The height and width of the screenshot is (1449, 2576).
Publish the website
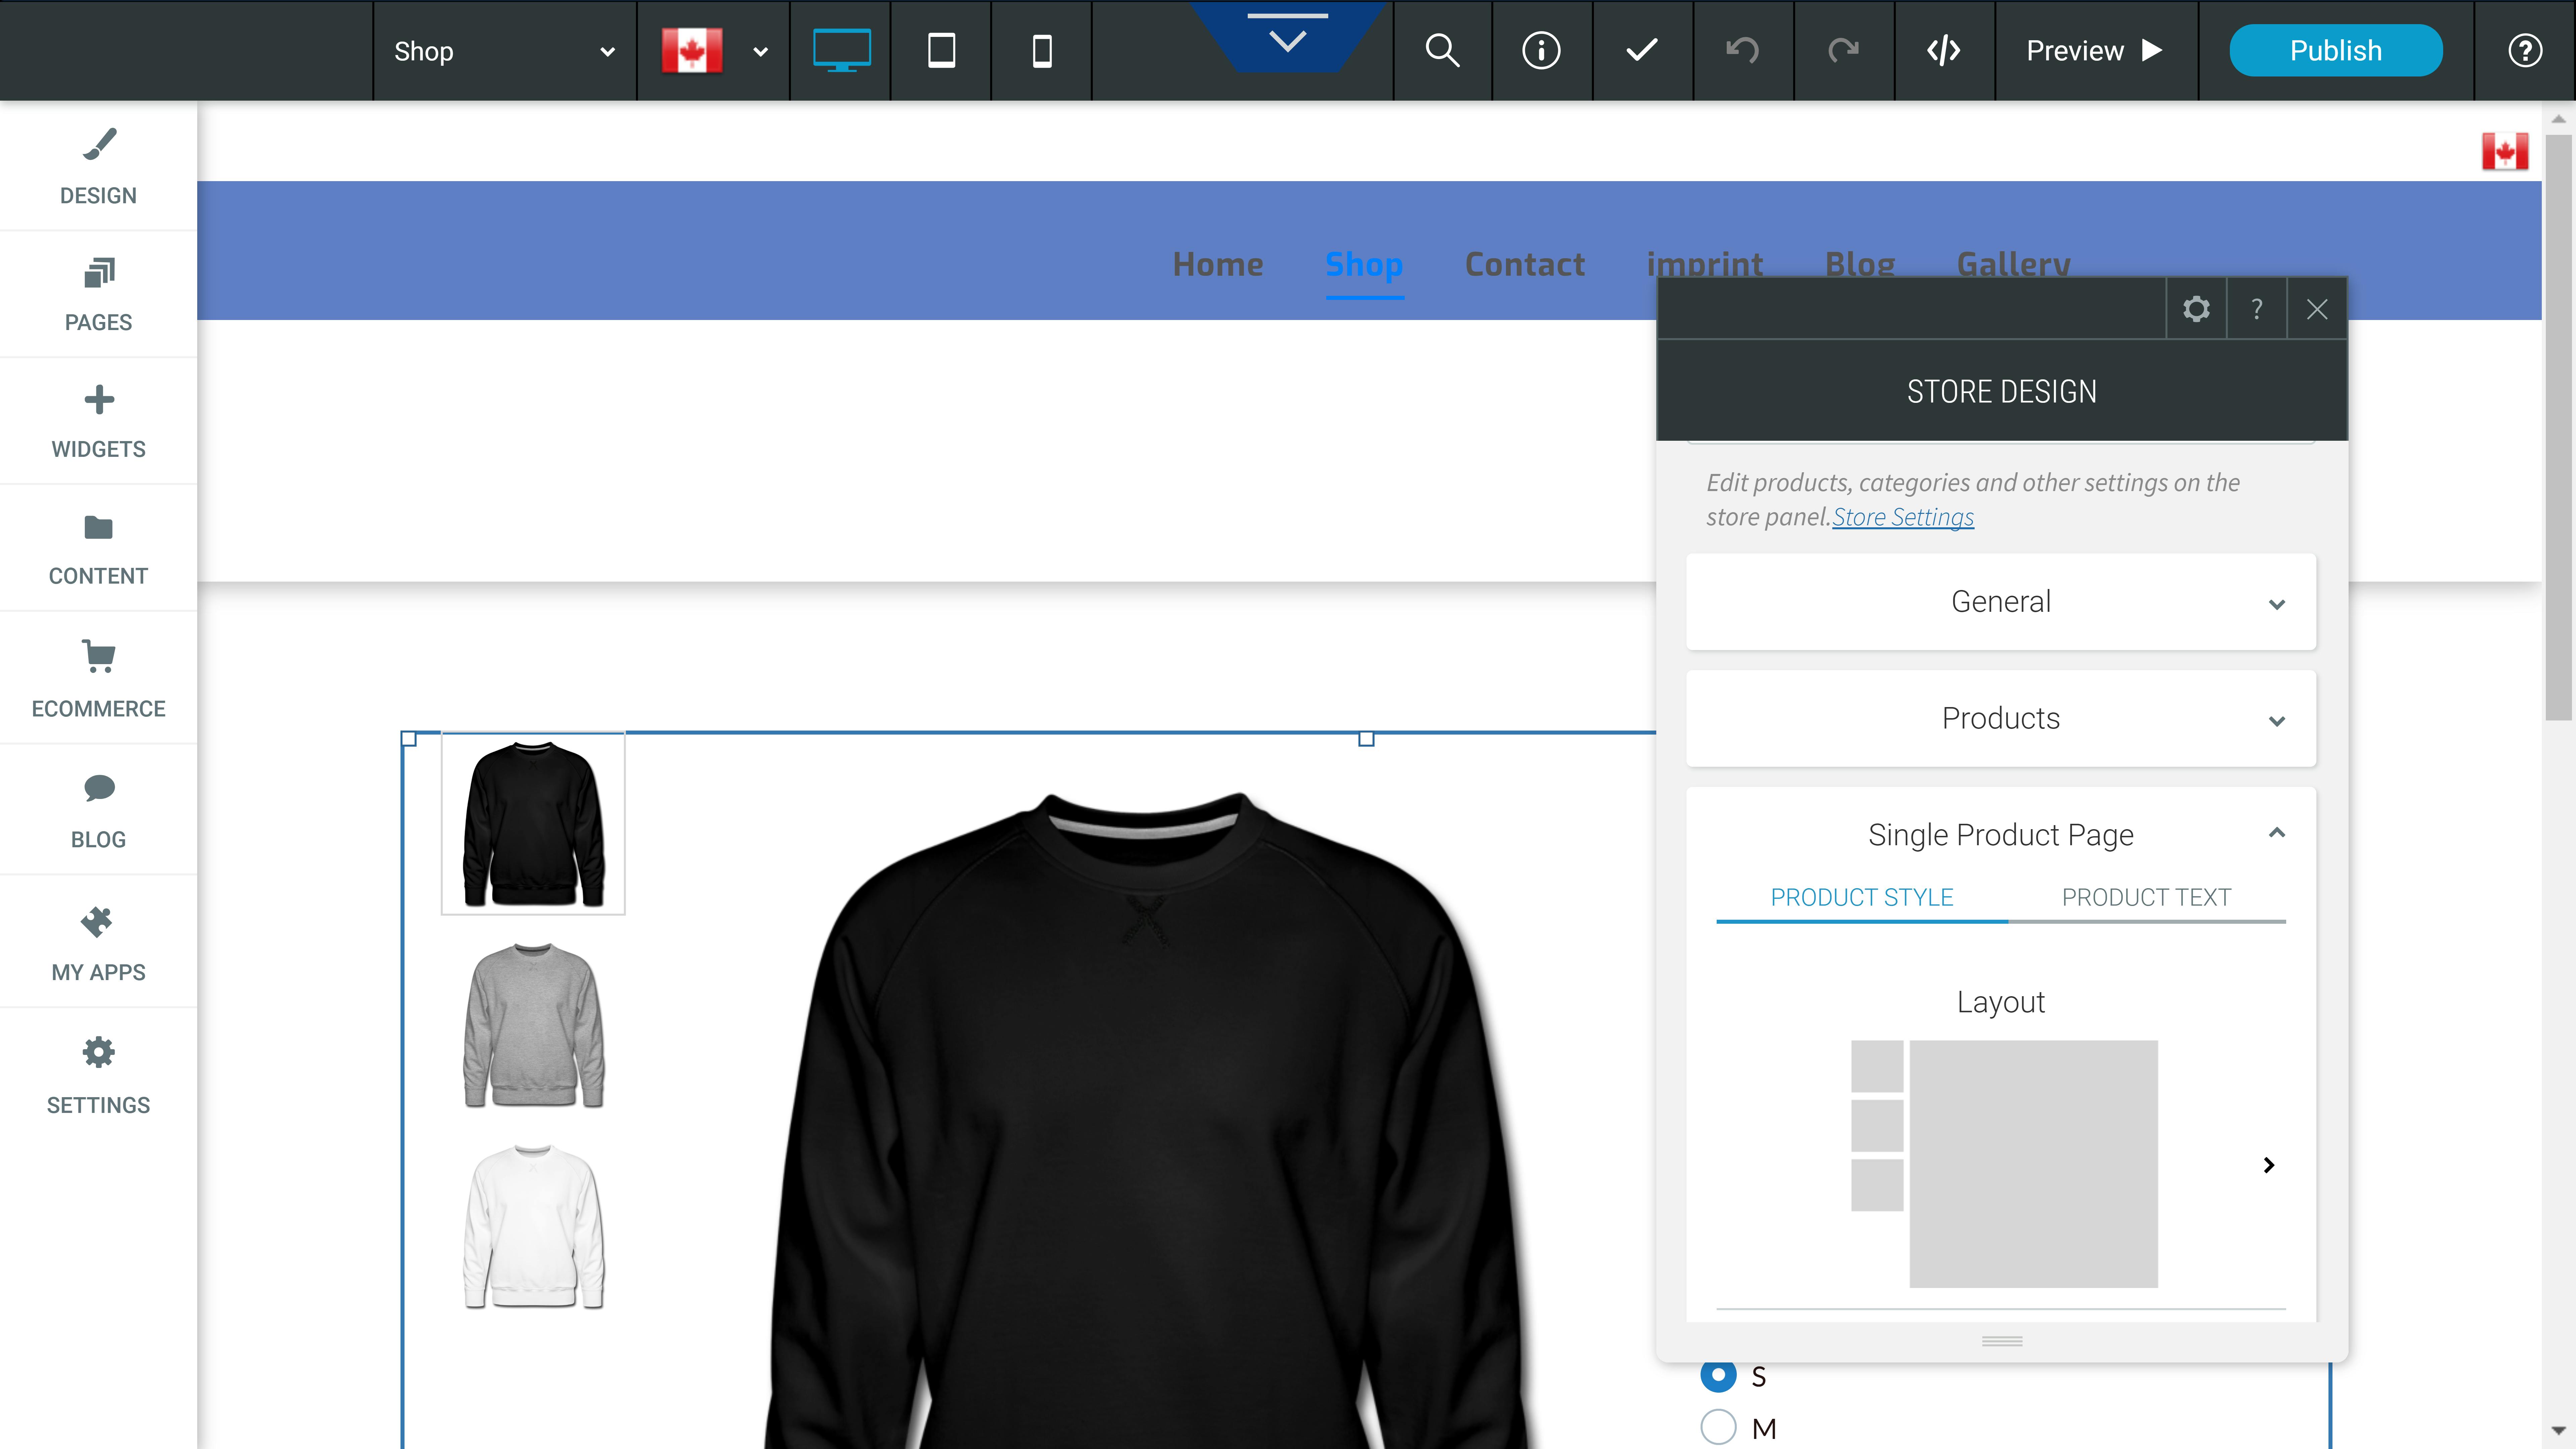point(2335,50)
